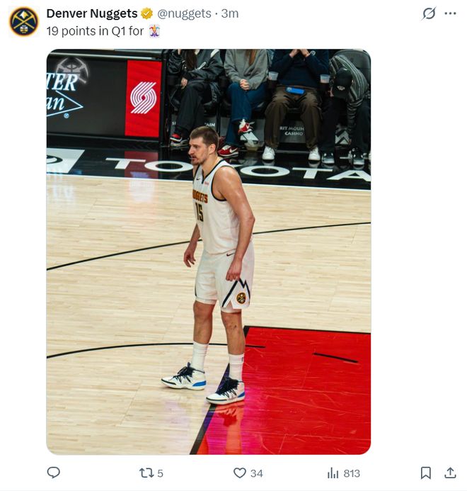Reply using the speech bubble icon

coord(53,473)
